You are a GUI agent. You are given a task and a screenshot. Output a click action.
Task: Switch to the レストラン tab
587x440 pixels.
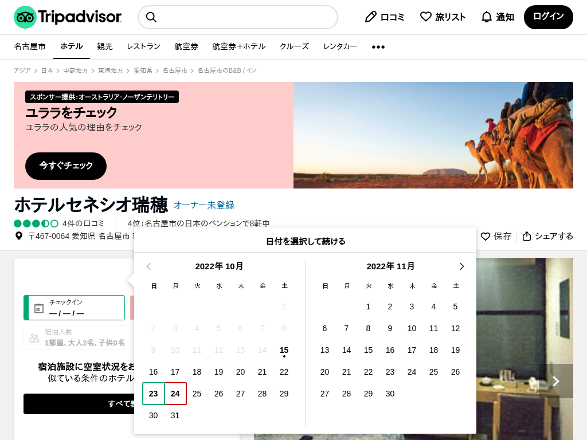coord(143,46)
